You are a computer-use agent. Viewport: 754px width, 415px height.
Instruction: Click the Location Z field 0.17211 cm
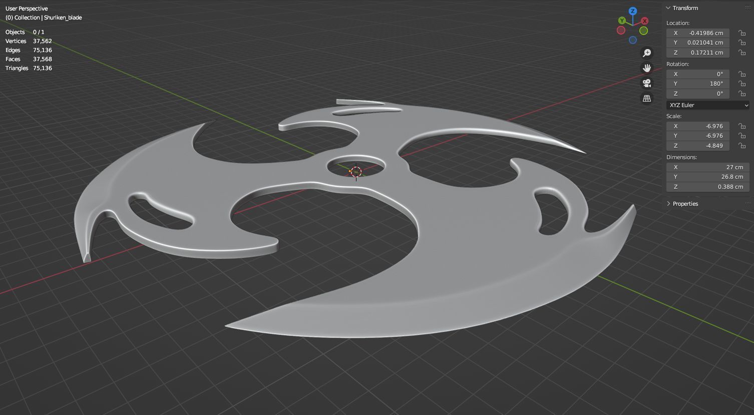click(698, 53)
